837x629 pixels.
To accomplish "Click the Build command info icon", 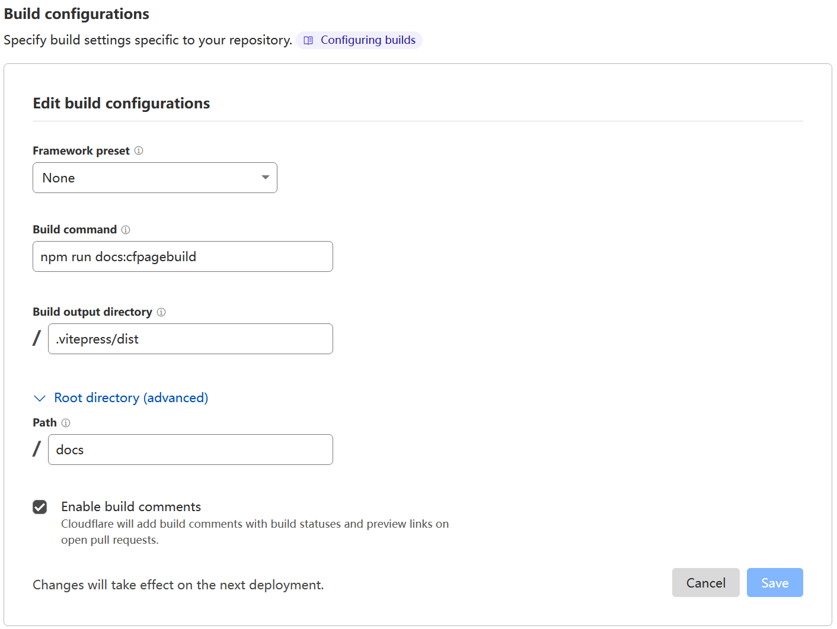I will click(126, 230).
